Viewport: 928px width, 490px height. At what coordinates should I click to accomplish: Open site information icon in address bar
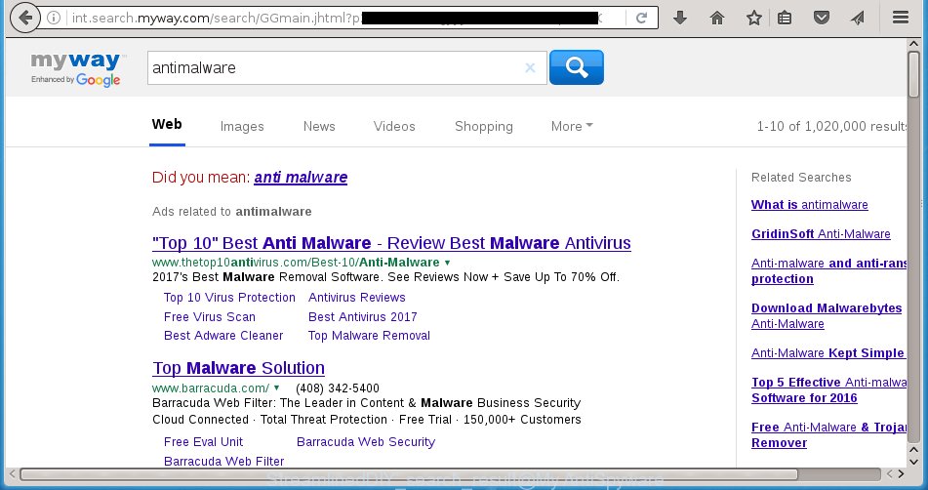(x=54, y=18)
